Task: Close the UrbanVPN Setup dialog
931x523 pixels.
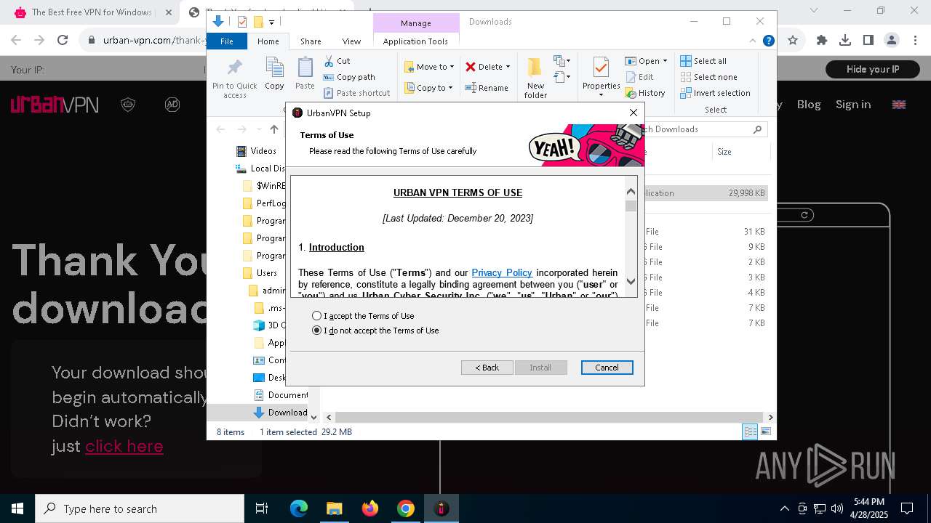Action: tap(634, 113)
